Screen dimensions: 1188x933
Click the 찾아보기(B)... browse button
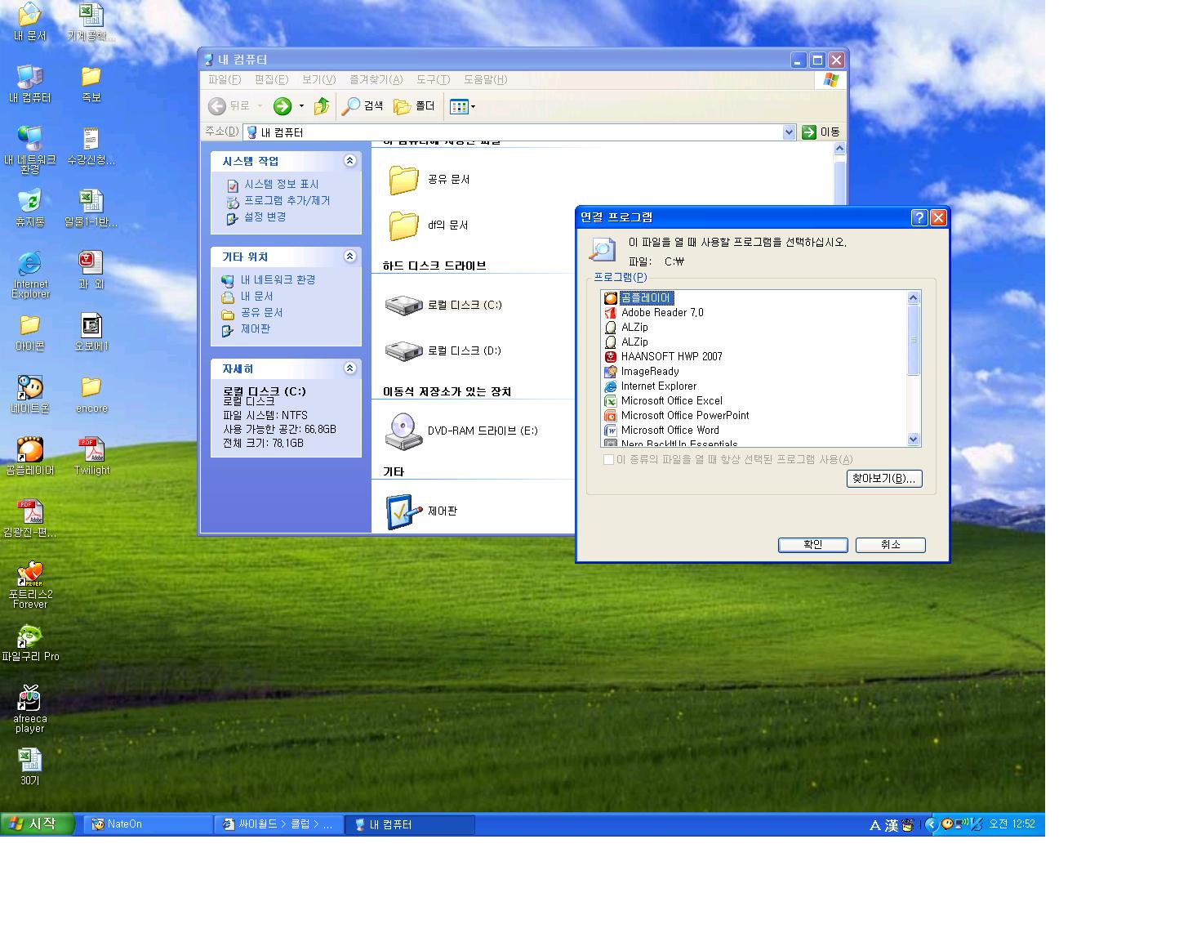tap(884, 479)
